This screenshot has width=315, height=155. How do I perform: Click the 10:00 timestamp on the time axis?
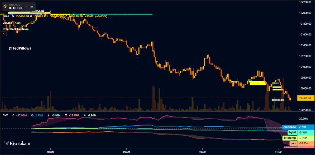pos(202,151)
